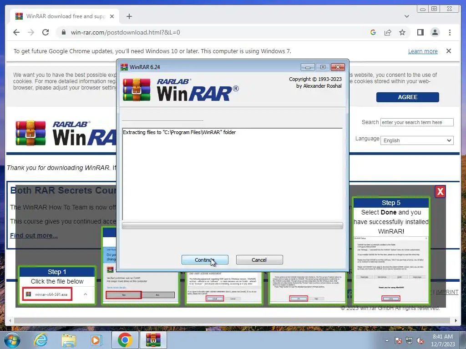The image size is (466, 349).
Task: Click the WinRAR books icon in installer header
Action: coord(137,90)
